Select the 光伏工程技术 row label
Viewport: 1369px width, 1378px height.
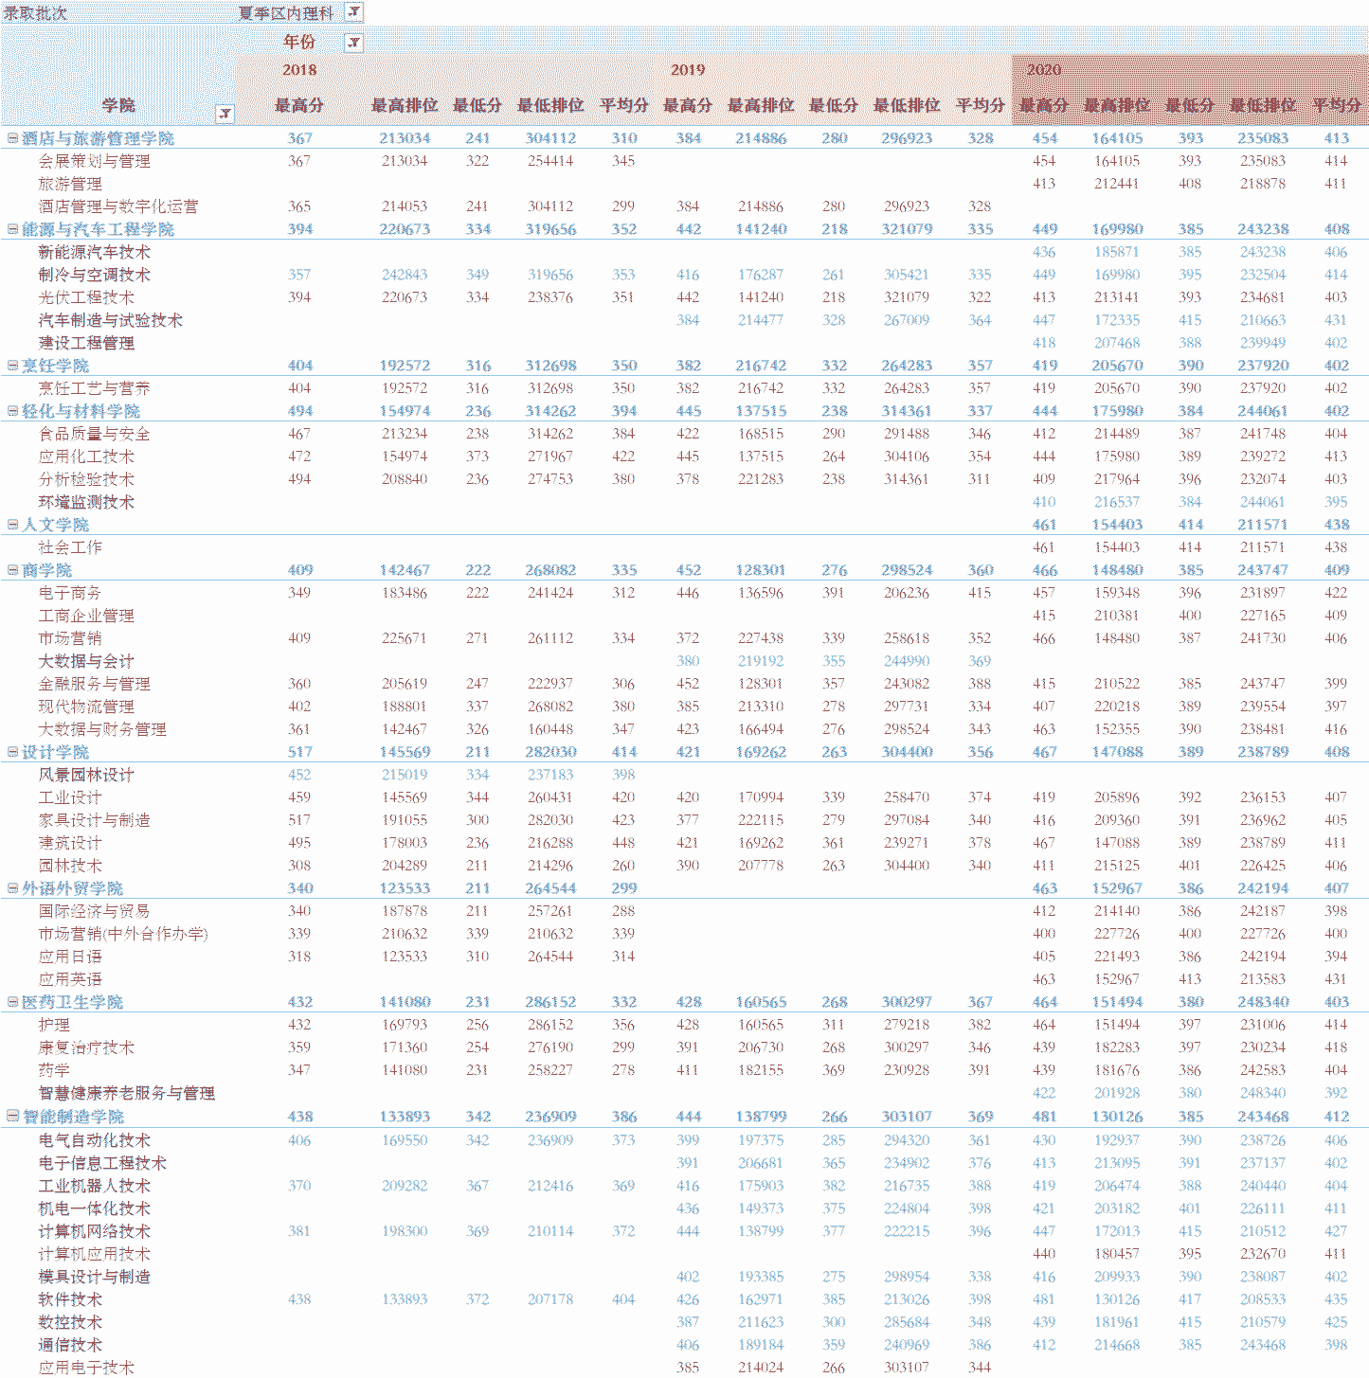tap(86, 297)
